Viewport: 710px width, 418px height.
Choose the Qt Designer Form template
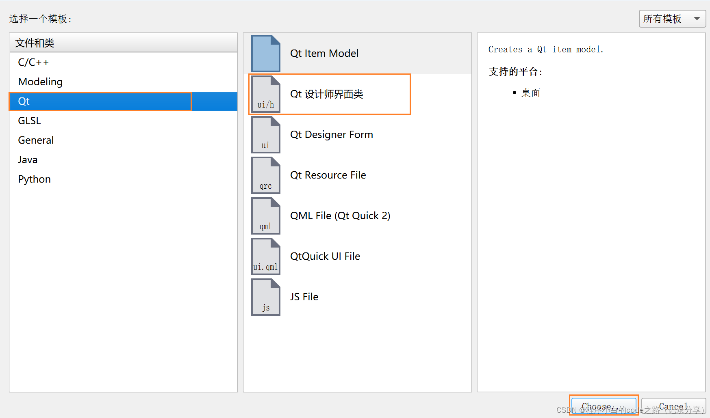coord(357,135)
